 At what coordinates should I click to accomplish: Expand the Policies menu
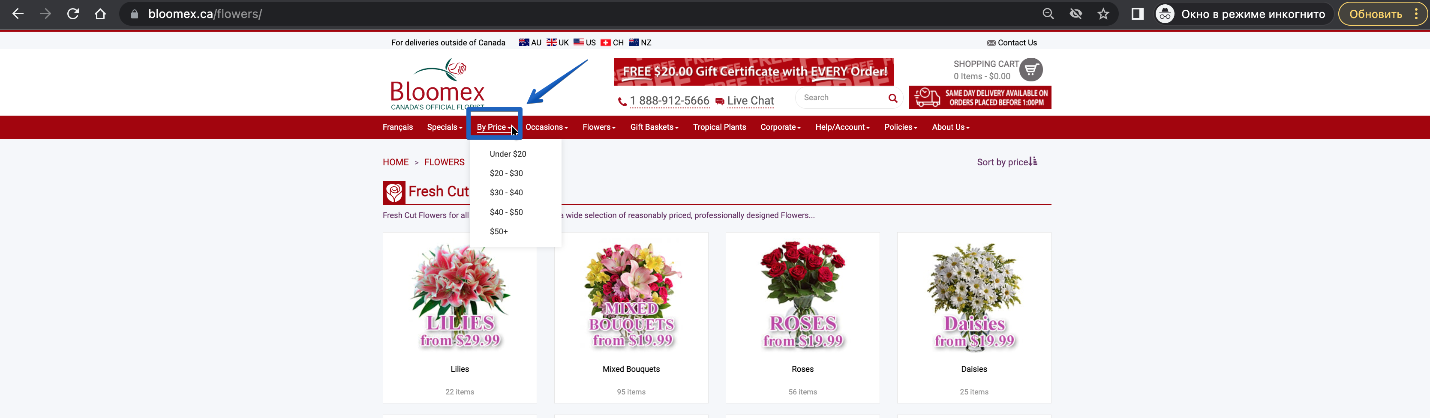coord(901,127)
